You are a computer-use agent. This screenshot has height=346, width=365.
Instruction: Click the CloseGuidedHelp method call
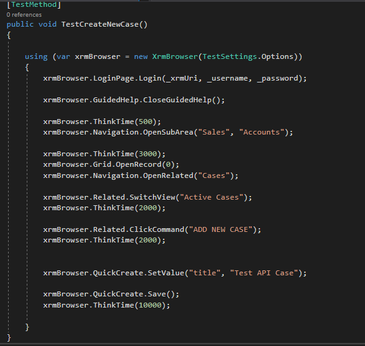click(x=177, y=100)
